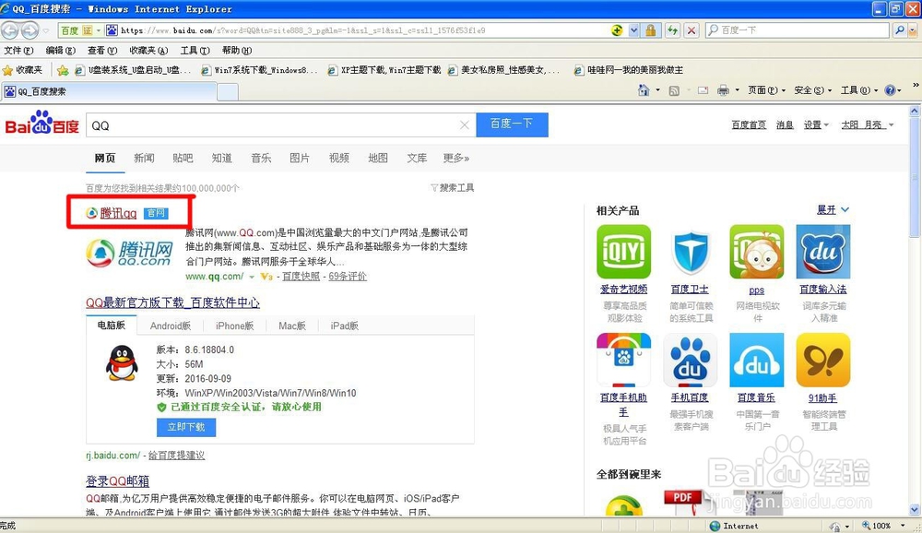Viewport: 922px width, 533px height.
Task: Open the 编辑(E) menu
Action: tap(61, 51)
